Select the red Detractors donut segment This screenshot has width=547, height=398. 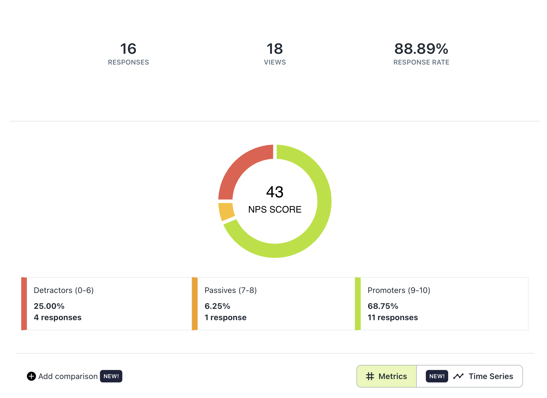[x=239, y=167]
